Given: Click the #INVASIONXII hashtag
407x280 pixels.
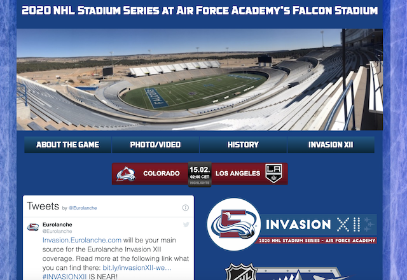Looking at the screenshot, I should [x=64, y=277].
